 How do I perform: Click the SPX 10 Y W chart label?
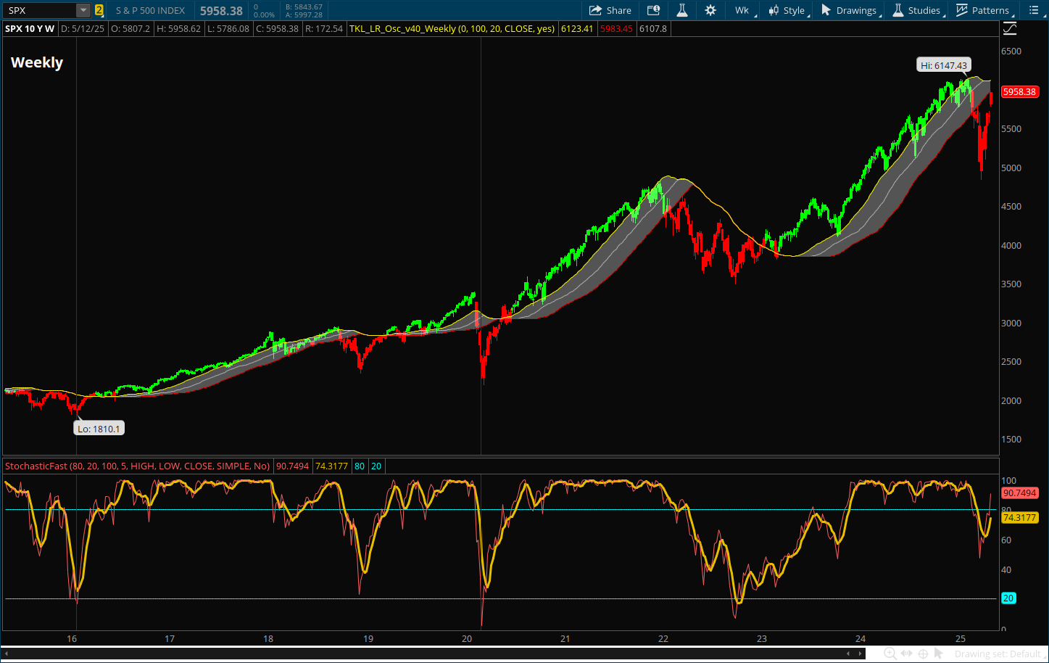pos(30,29)
